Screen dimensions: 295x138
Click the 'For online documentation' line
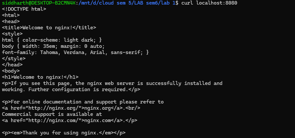(x=83, y=102)
